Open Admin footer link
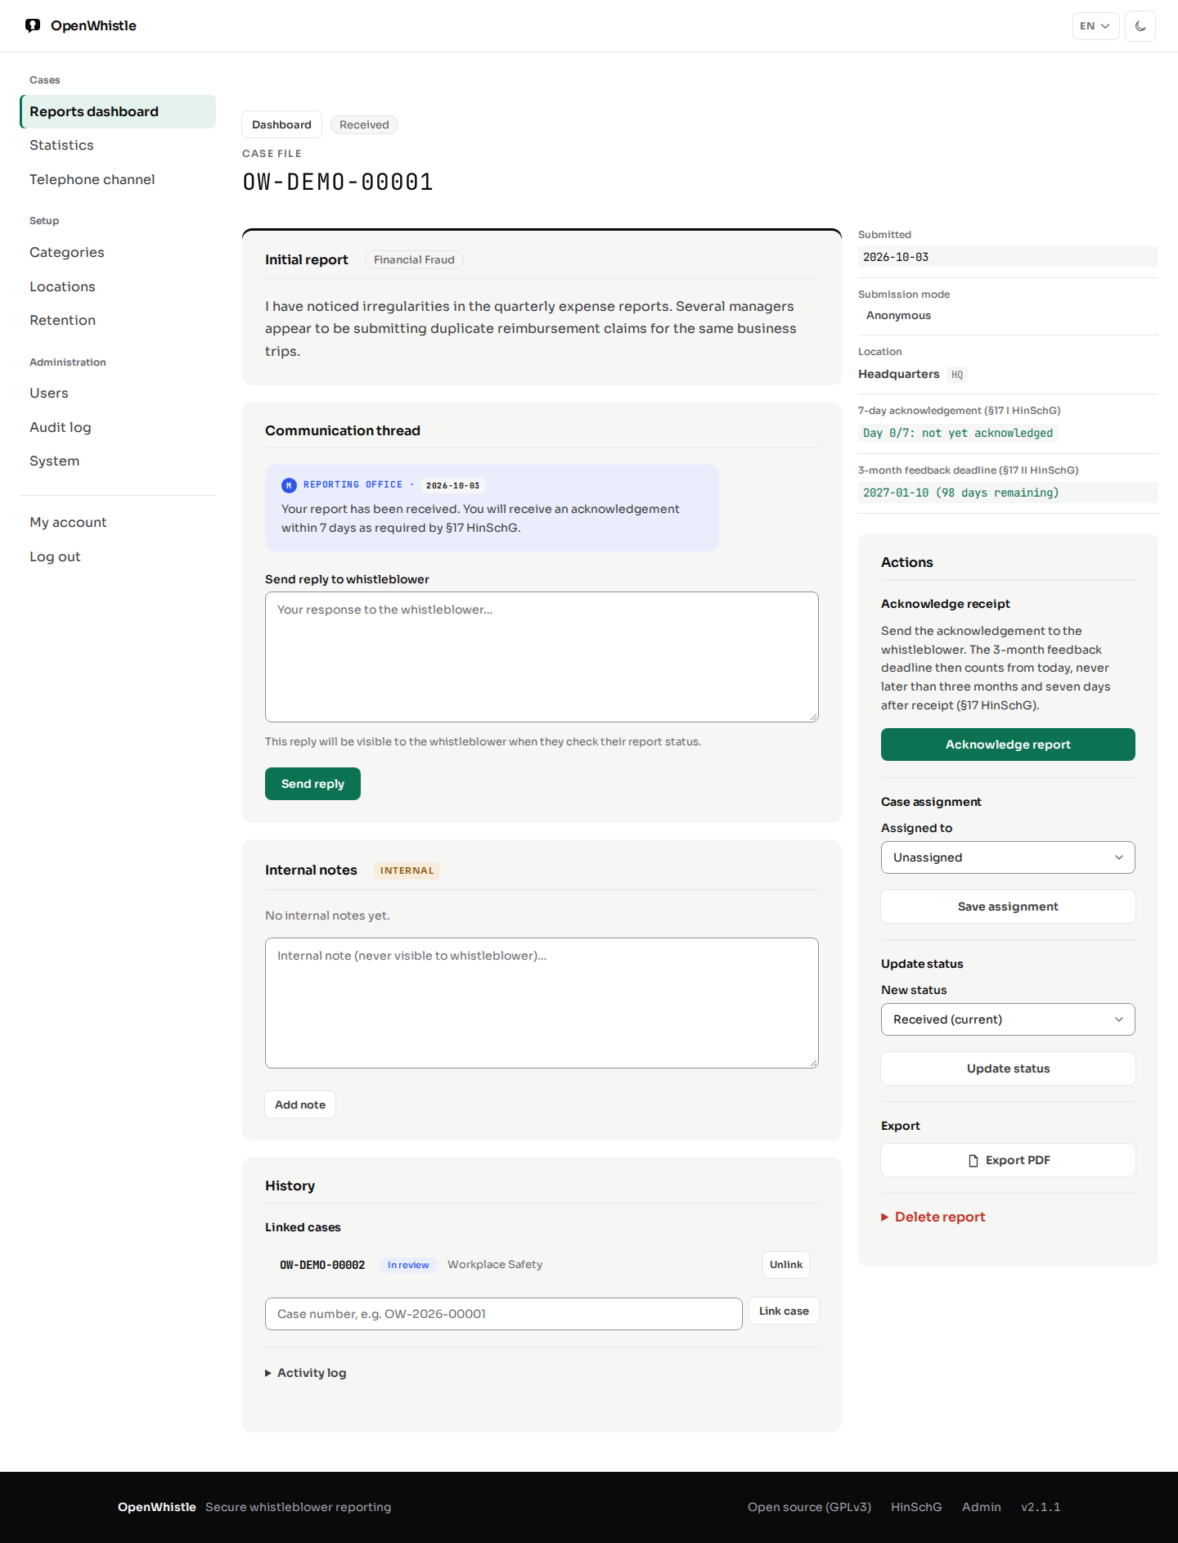 [982, 1507]
